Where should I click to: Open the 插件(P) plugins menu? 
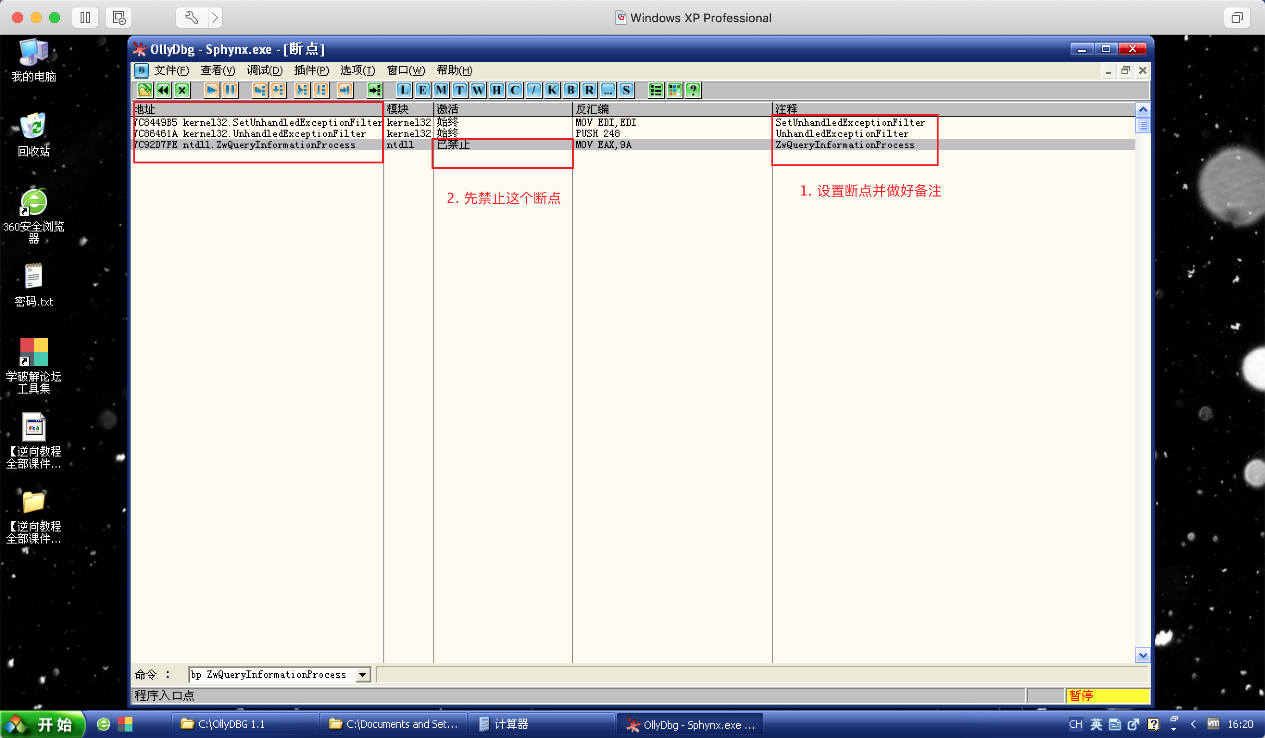311,70
